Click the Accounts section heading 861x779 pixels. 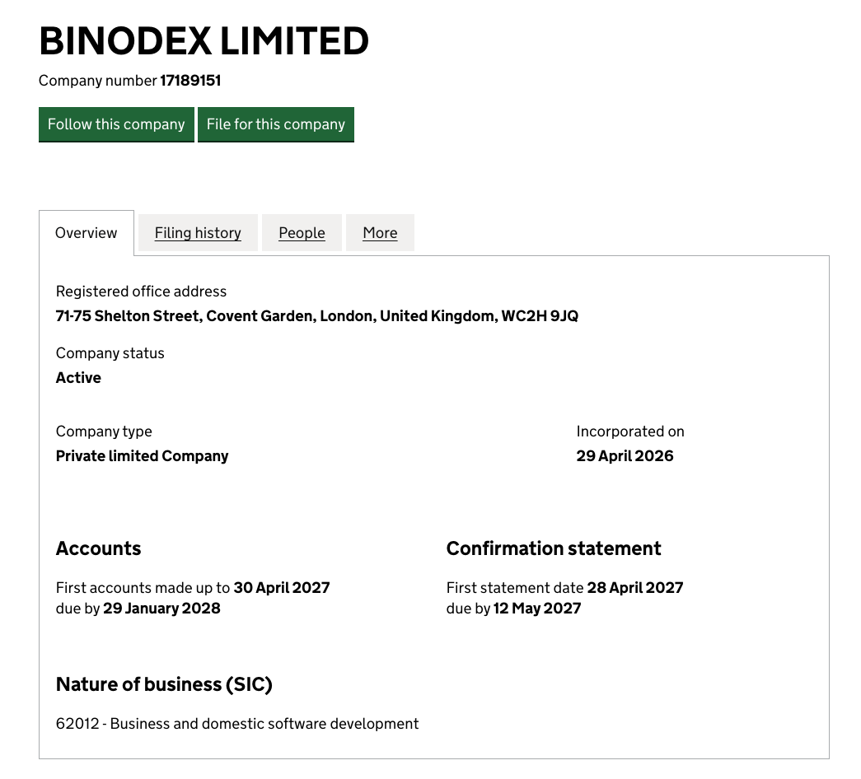tap(99, 548)
